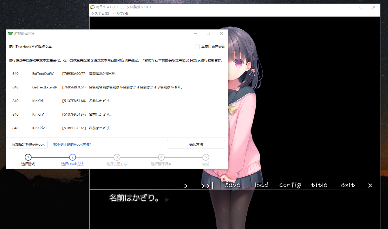Click 确认方法 button
The image size is (388, 229).
(x=196, y=144)
